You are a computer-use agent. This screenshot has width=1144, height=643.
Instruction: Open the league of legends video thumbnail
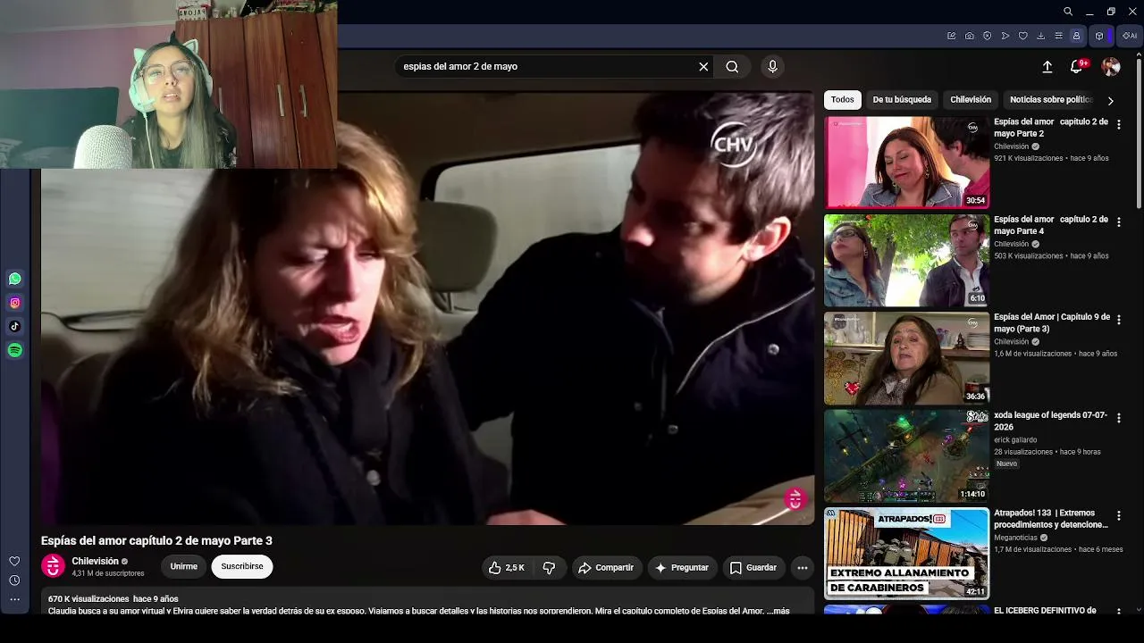tap(906, 456)
